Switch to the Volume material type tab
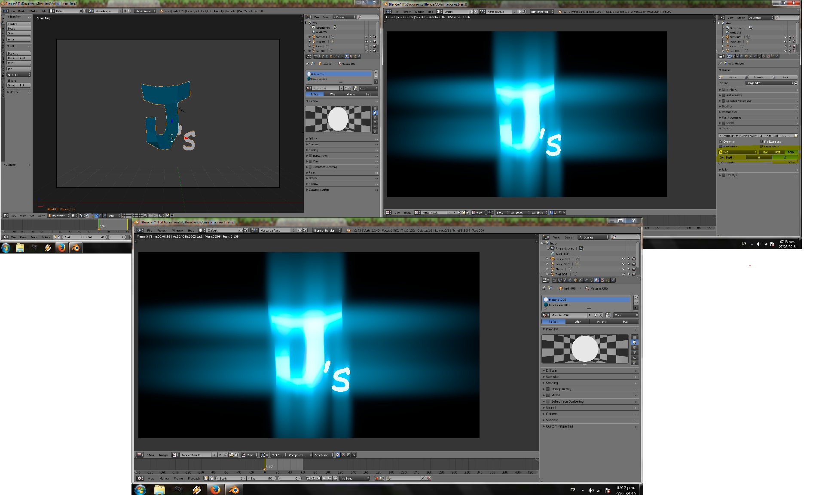The image size is (825, 495). pyautogui.click(x=602, y=321)
